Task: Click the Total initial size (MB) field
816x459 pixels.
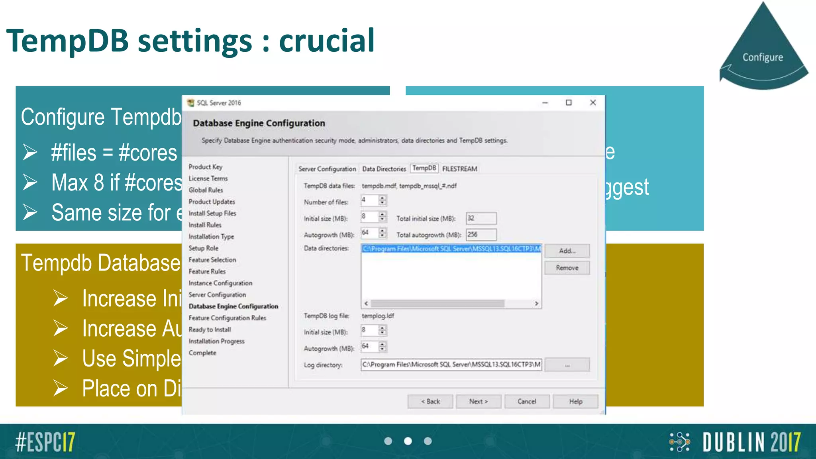Action: pyautogui.click(x=481, y=218)
